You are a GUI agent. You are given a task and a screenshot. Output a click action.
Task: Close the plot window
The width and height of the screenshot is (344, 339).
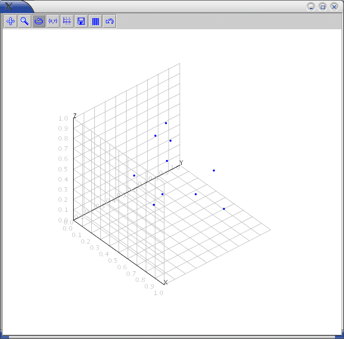pos(333,7)
